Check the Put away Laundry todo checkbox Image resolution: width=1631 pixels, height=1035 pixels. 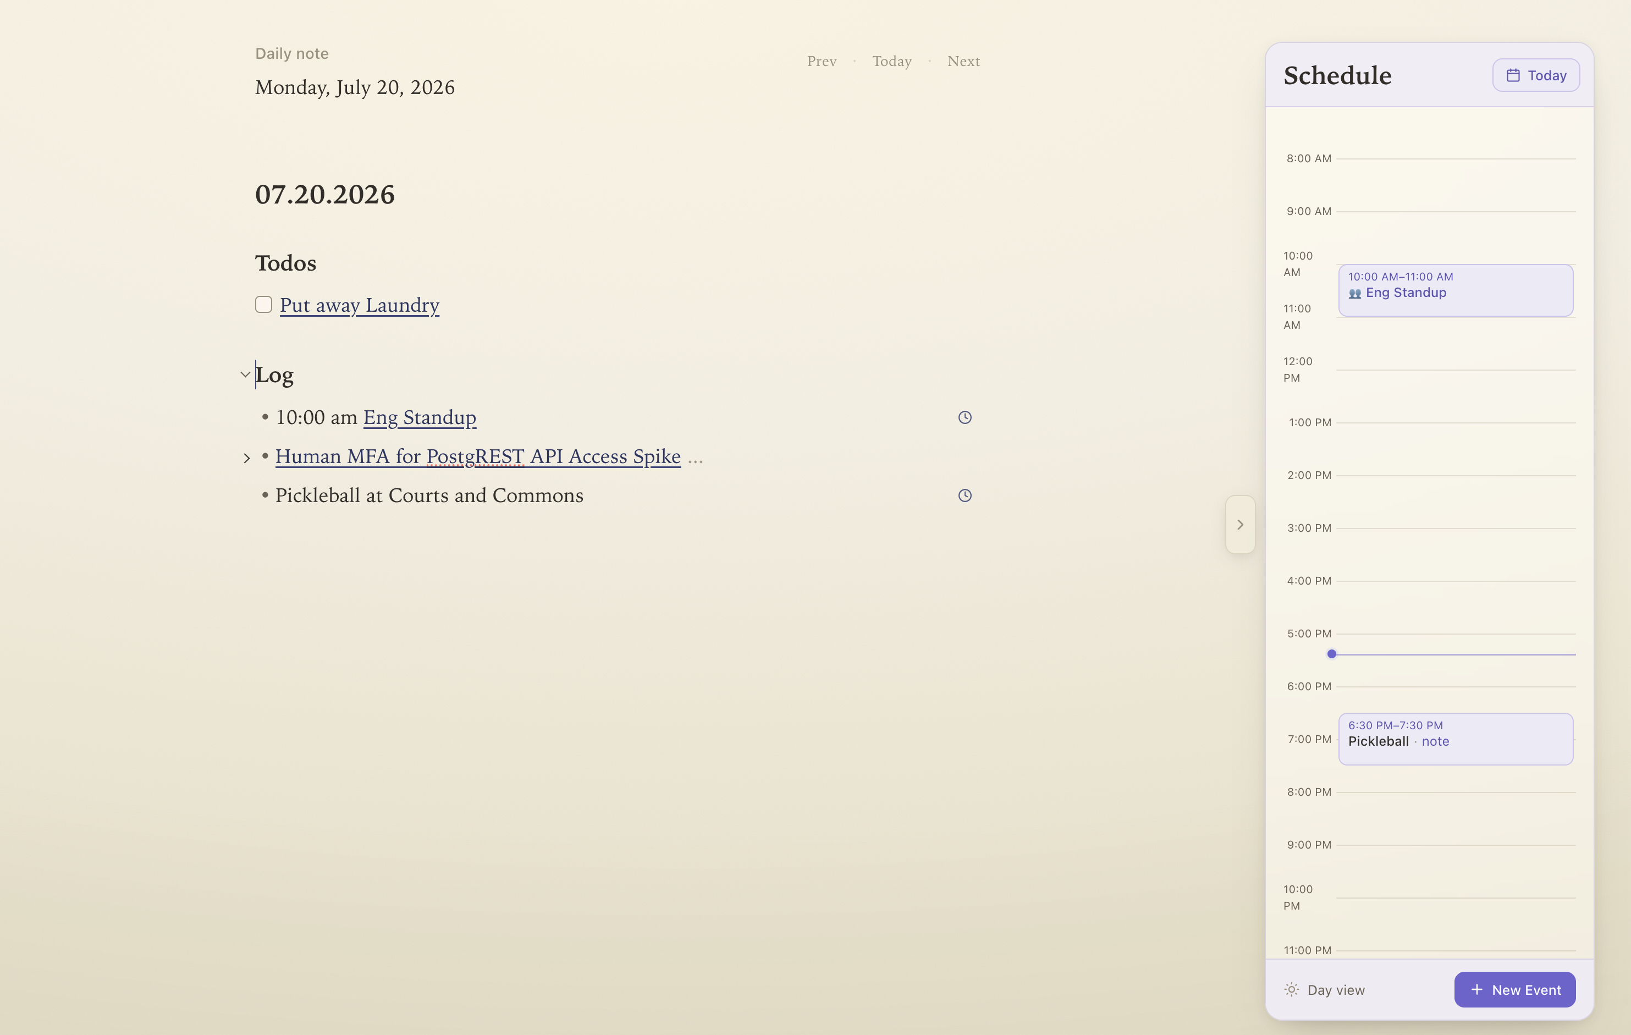pyautogui.click(x=263, y=305)
